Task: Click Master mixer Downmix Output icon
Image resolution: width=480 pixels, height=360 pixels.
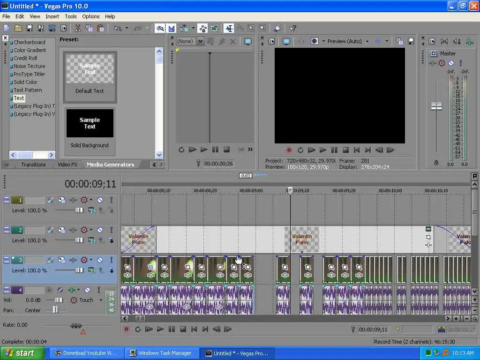Action: click(444, 42)
